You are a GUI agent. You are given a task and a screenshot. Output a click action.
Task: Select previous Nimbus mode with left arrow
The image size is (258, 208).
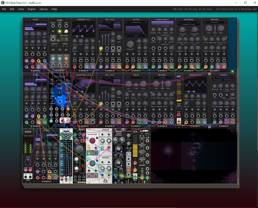[x=214, y=78]
